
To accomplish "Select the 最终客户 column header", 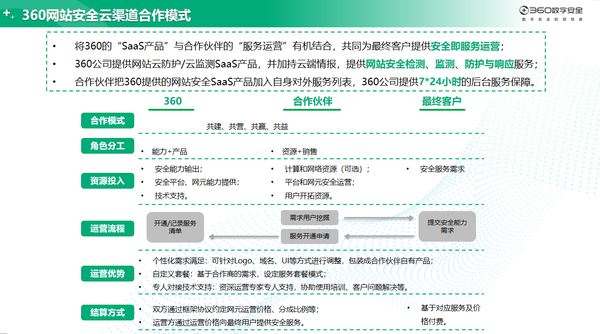I will (x=442, y=101).
